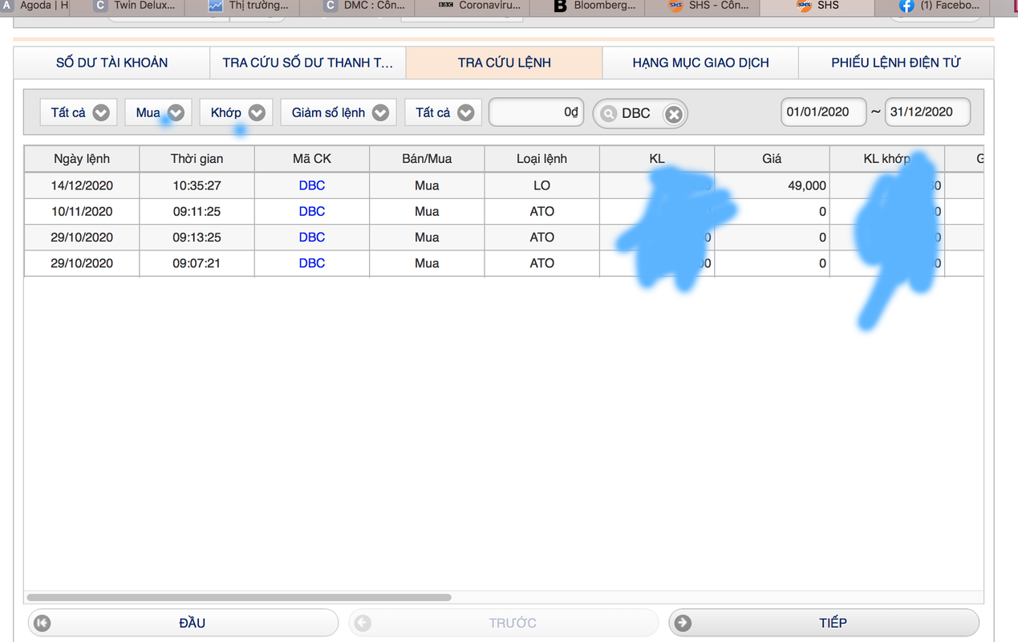Click the KL column header
1018x642 pixels.
tap(657, 159)
